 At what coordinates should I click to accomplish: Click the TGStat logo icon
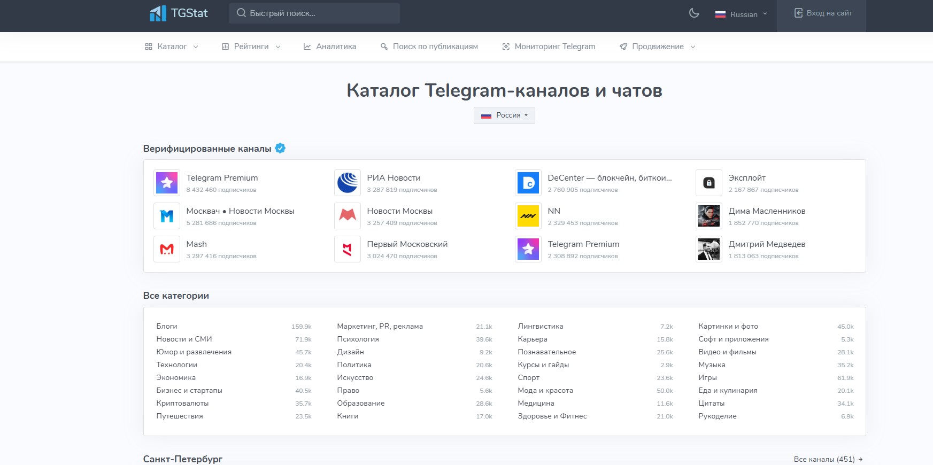click(x=158, y=13)
